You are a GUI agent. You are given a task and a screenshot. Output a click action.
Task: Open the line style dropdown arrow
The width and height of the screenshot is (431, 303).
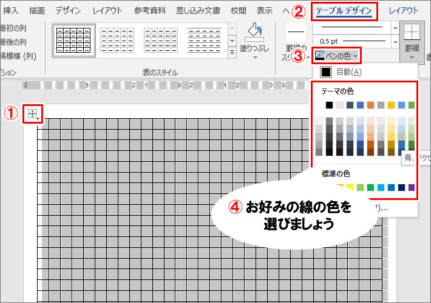click(395, 28)
